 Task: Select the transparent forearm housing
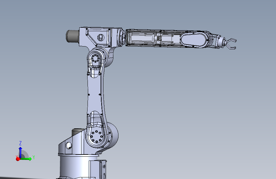point(153,38)
